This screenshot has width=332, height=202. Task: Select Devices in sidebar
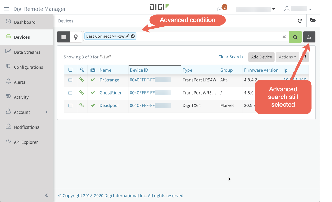coord(26,37)
